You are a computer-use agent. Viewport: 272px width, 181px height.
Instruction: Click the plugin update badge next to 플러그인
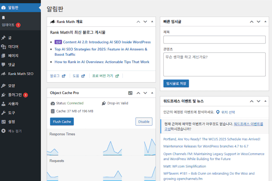pyautogui.click(x=25, y=95)
